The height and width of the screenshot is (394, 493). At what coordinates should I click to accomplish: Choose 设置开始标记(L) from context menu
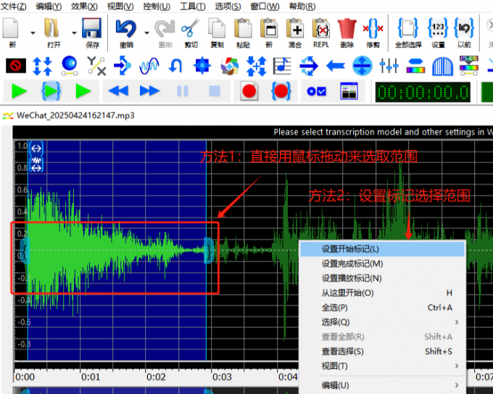coord(350,248)
